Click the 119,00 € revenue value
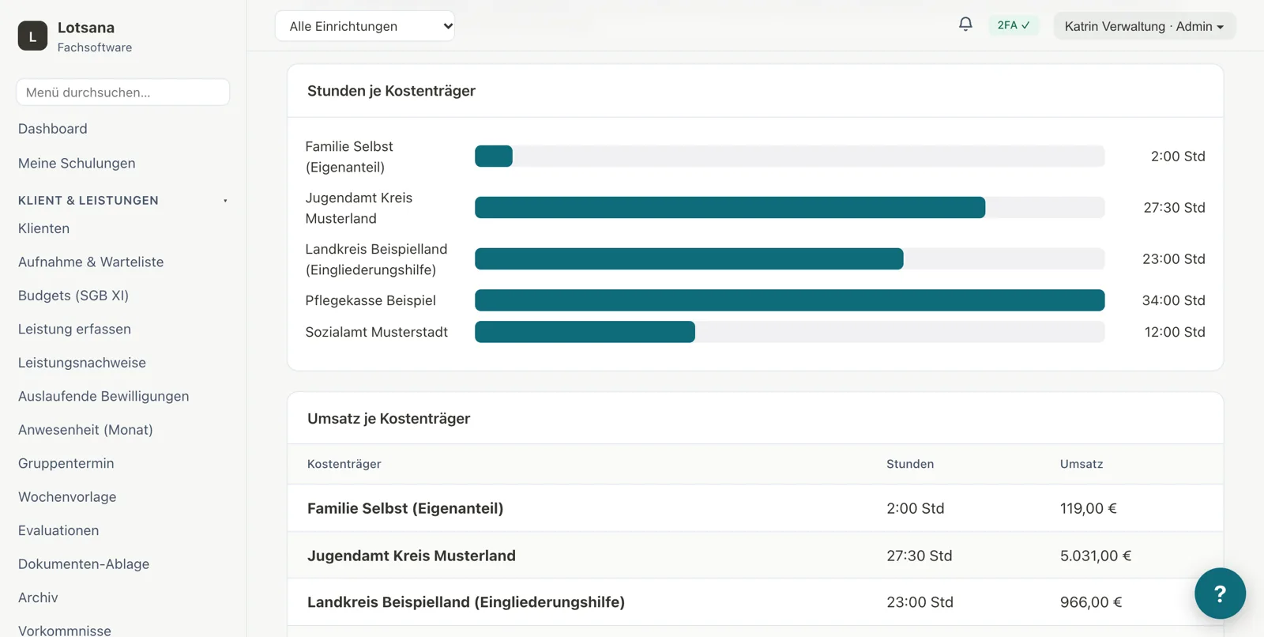The height and width of the screenshot is (637, 1264). click(1089, 508)
